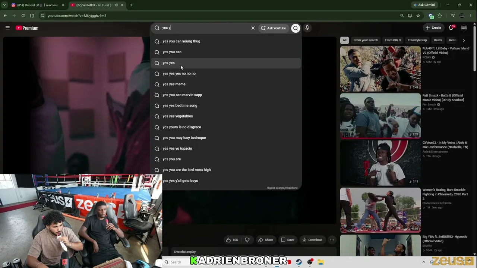Choose 'yes yes vegetables' suggestion
This screenshot has width=477, height=268.
pyautogui.click(x=226, y=116)
